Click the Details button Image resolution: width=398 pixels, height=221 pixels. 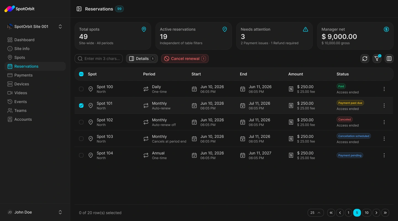click(x=142, y=59)
